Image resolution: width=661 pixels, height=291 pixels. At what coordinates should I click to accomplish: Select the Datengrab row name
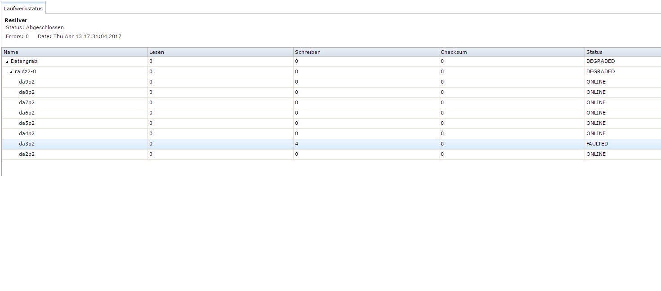pyautogui.click(x=24, y=61)
